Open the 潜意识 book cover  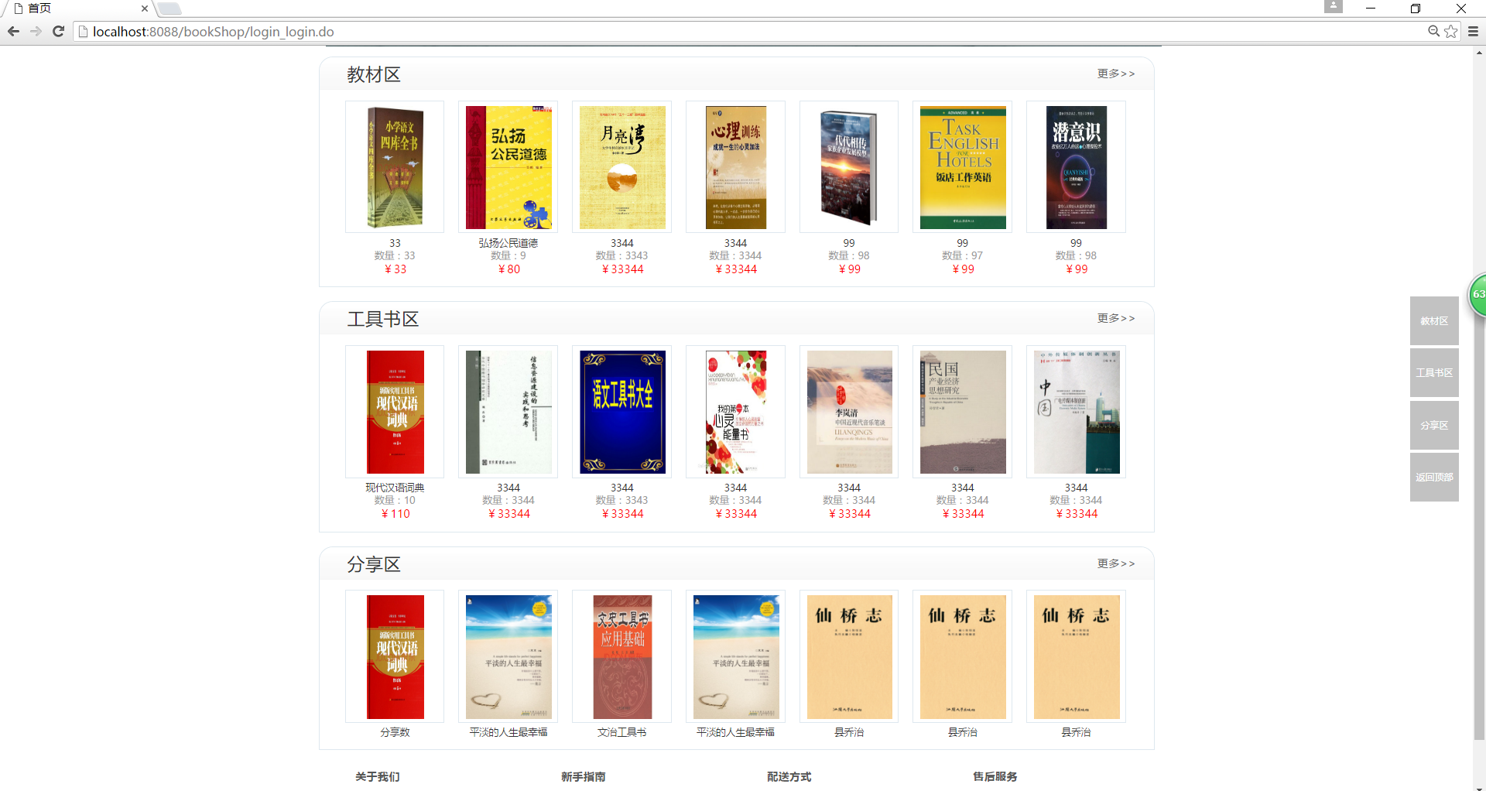[1076, 167]
